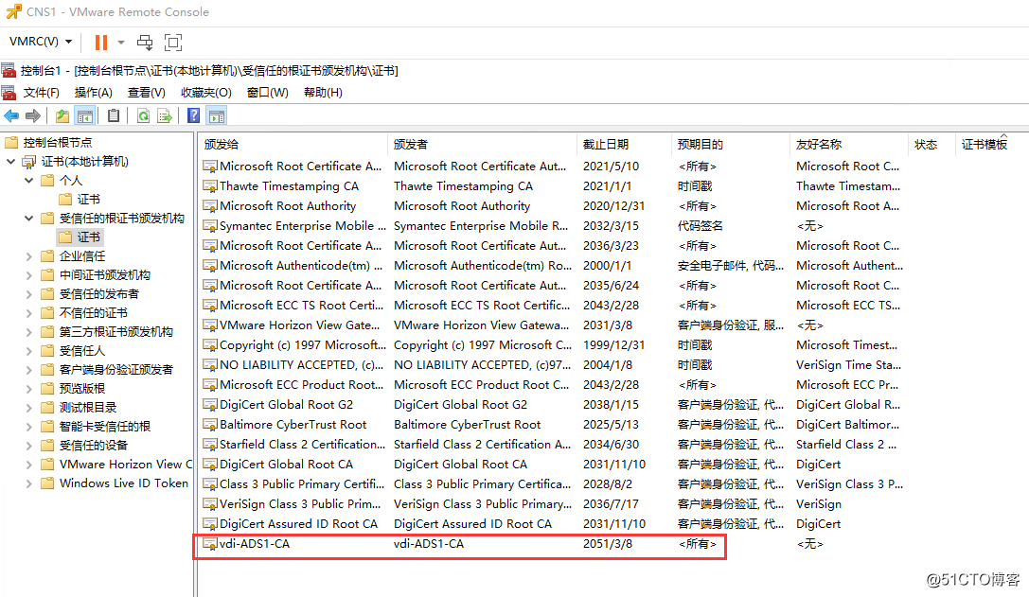Viewport: 1029px width, 597px height.
Task: Sort by 预期目的 column header
Action: click(731, 145)
